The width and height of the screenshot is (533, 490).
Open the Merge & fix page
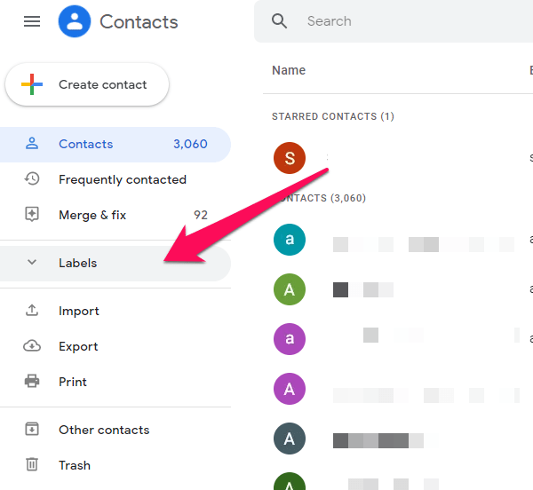coord(92,215)
